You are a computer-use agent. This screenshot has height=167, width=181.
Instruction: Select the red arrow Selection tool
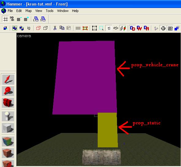(x=8, y=80)
